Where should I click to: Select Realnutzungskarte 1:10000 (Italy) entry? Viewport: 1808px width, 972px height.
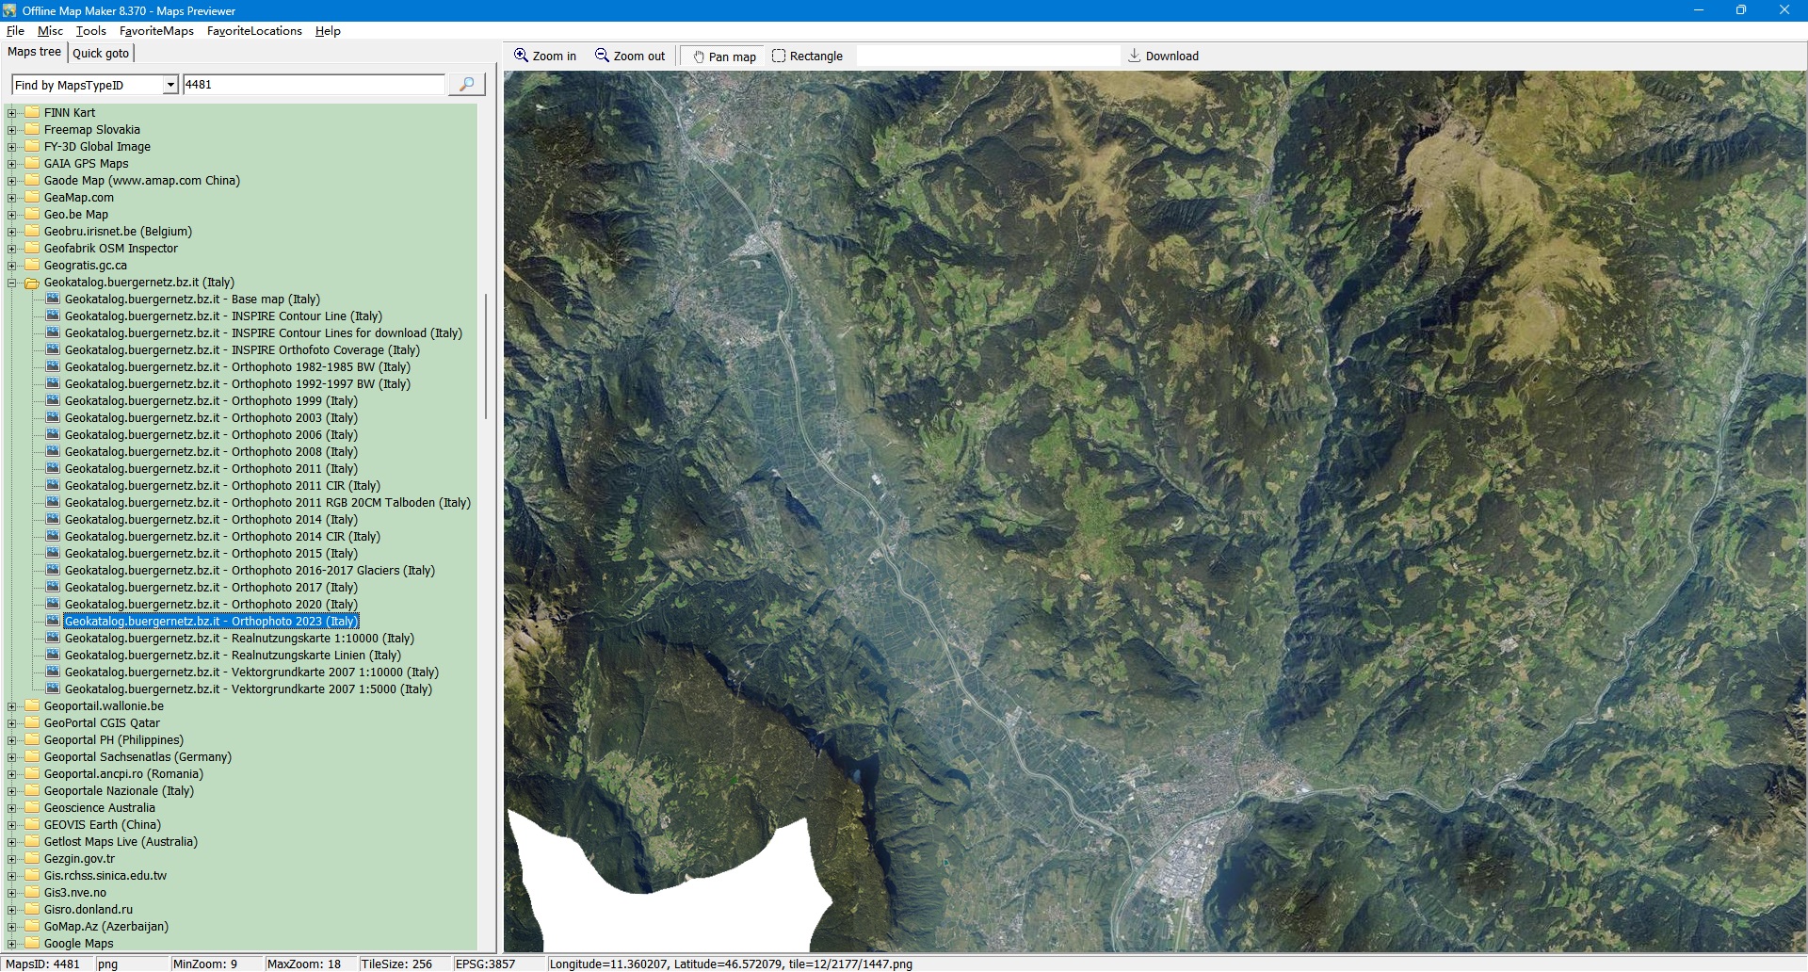[x=239, y=639]
